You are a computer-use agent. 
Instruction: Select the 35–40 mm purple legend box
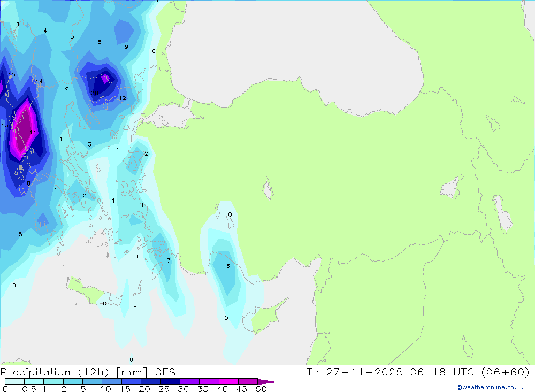[x=209, y=381]
